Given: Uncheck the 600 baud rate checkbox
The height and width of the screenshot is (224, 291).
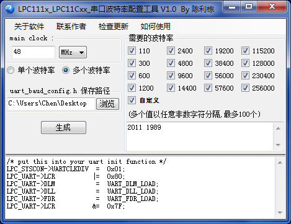Looking at the screenshot, I should [x=132, y=76].
